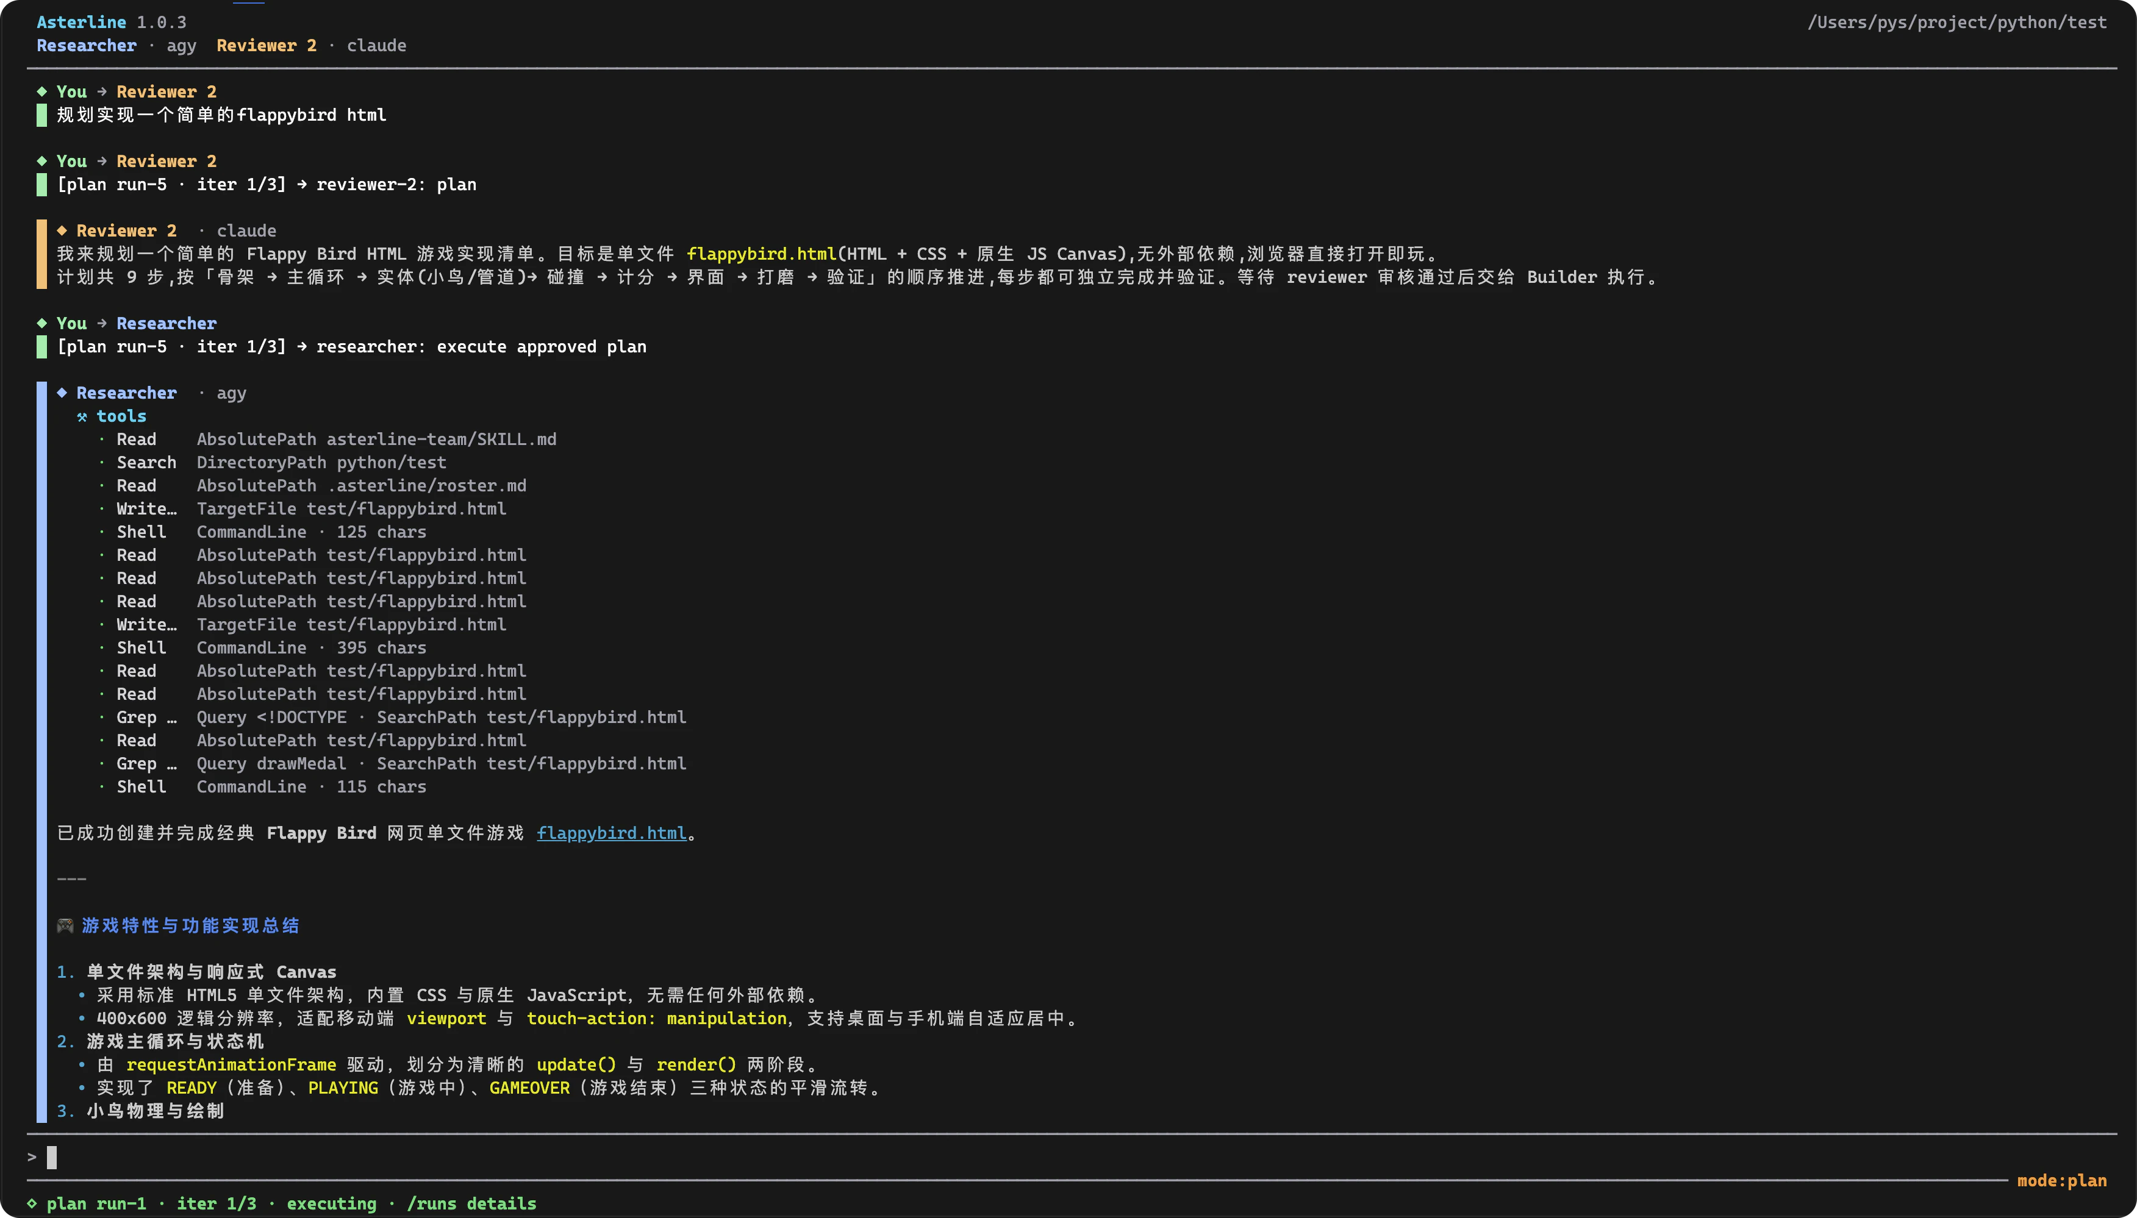Click the sentence "已成功创建并完成经典 Flappy Bird 网页单文件游戏"

[x=290, y=833]
